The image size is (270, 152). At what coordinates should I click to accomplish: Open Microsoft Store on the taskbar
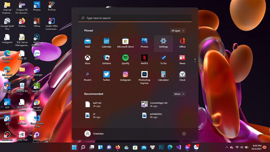(135, 147)
